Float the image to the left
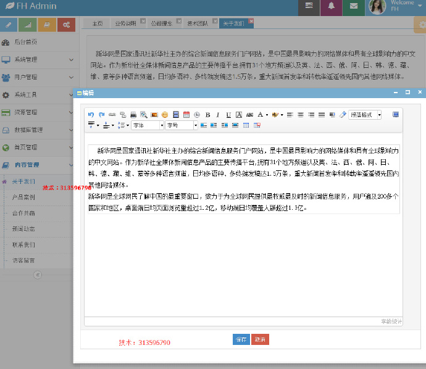 (214, 125)
